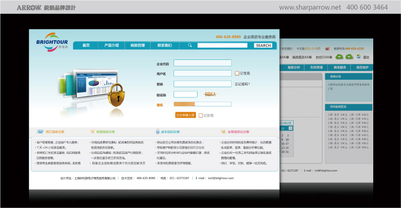This screenshot has width=401, height=208.
Task: Click 400-820-6220 hotline in back window
Action: coord(354,49)
